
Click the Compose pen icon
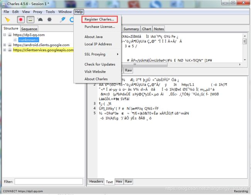tap(63, 20)
